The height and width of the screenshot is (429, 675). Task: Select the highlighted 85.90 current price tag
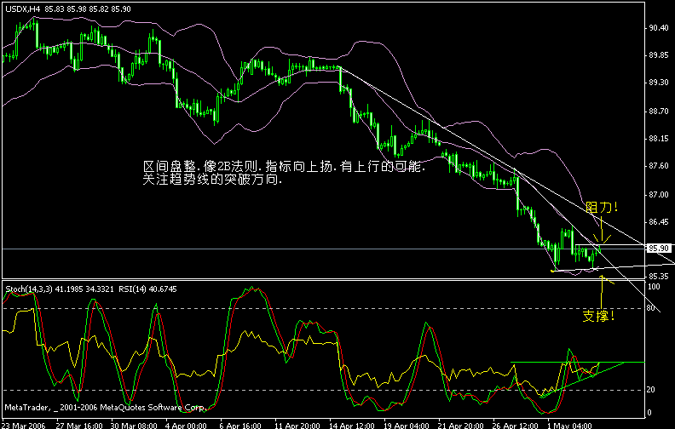coord(659,248)
